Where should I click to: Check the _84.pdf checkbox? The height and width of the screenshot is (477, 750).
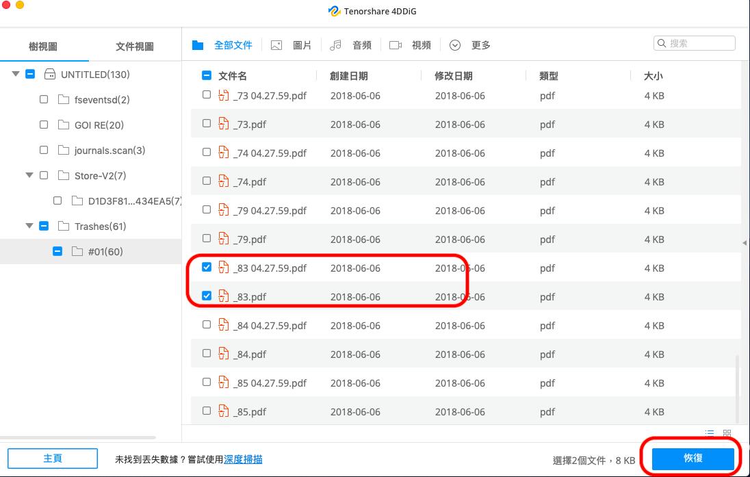pos(207,353)
